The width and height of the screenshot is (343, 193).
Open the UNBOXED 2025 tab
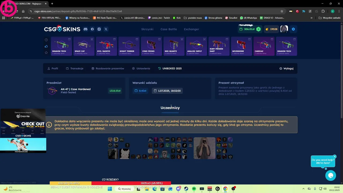(170, 68)
